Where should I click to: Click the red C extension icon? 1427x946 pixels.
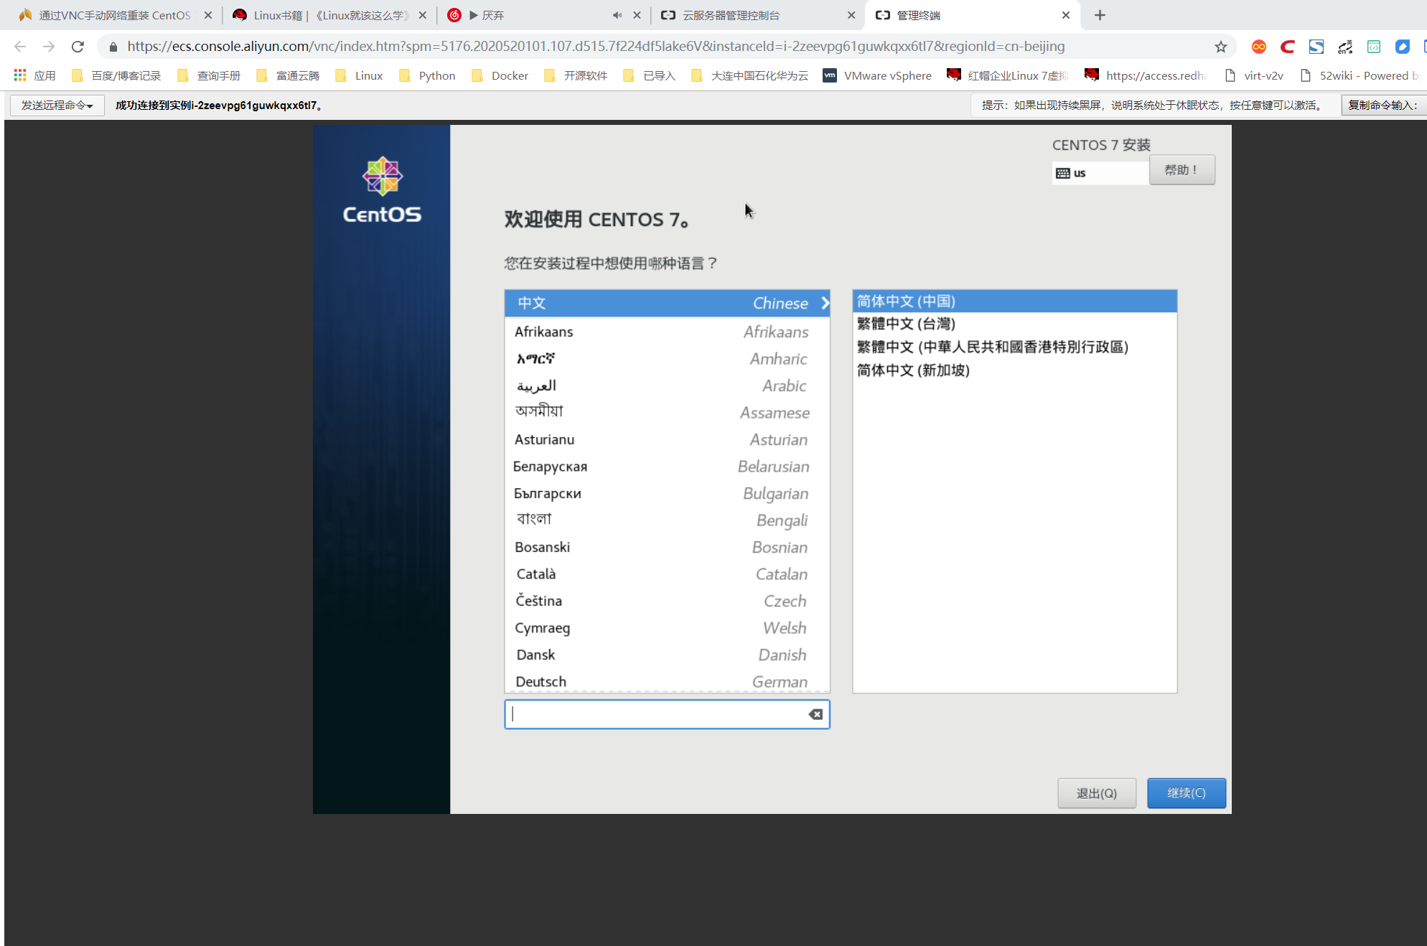click(x=1287, y=47)
